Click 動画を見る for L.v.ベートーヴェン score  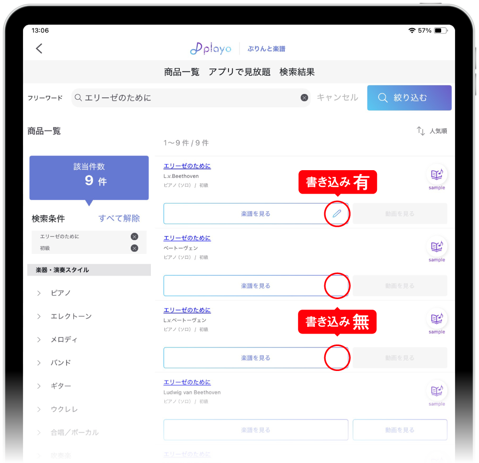[400, 358]
